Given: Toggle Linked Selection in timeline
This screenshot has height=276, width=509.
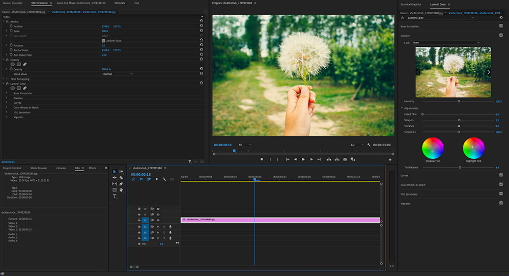Looking at the screenshot, I should click(149, 179).
